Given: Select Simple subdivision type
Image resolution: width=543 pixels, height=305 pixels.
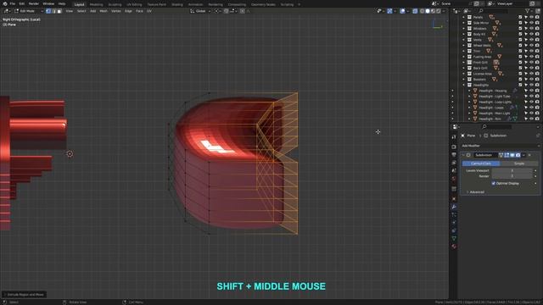Looking at the screenshot, I should tap(518, 164).
